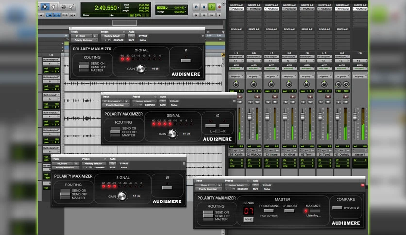Click the Return to Zero transport button
Image resolution: width=406 pixels, height=235 pixels.
point(196,15)
